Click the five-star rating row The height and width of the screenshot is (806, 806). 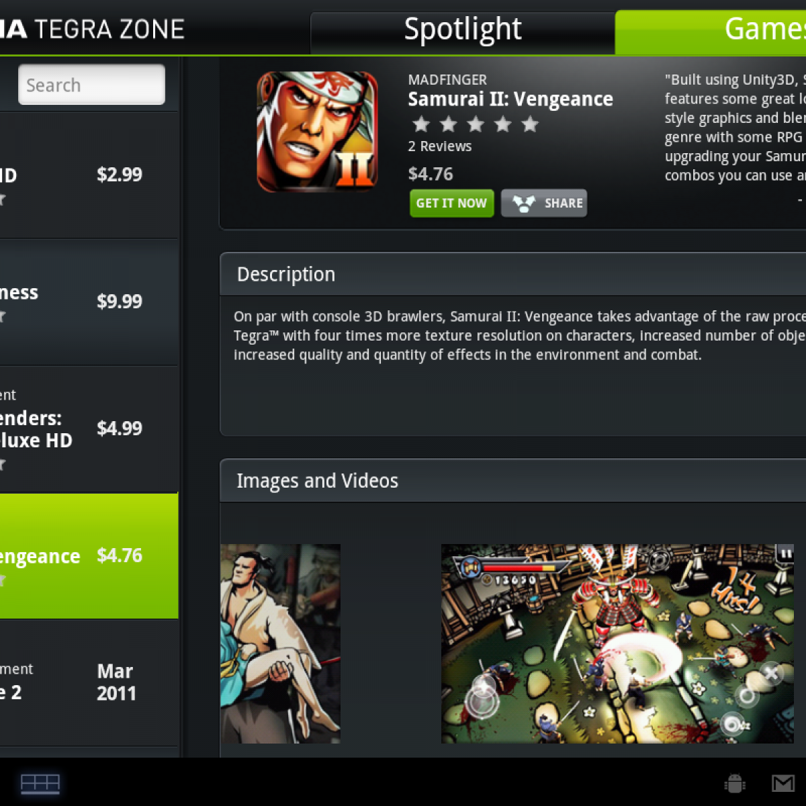tap(476, 124)
